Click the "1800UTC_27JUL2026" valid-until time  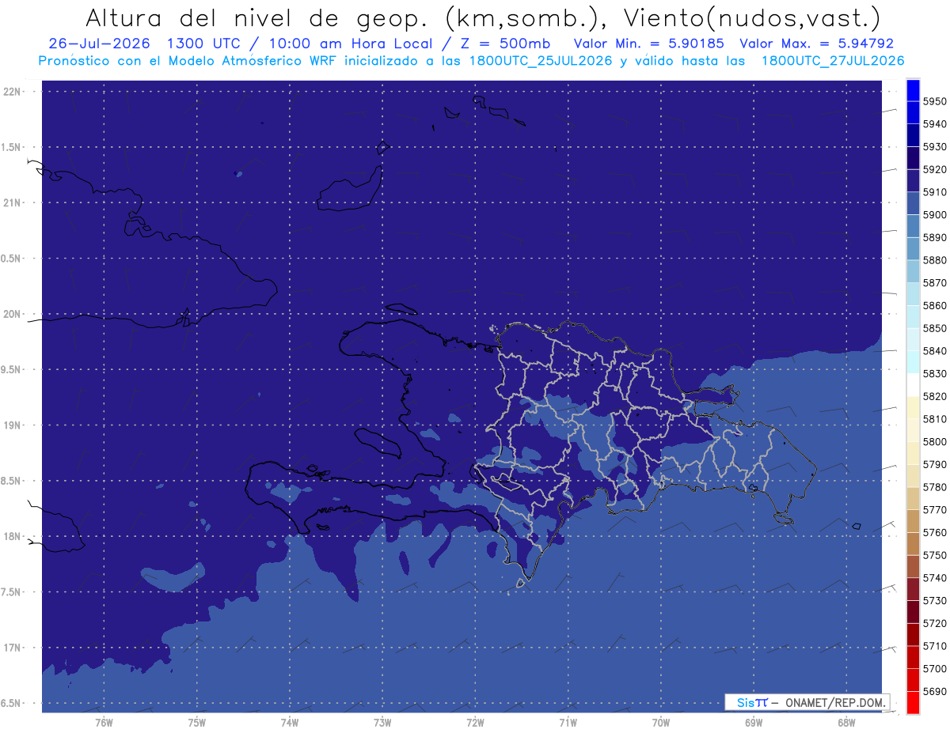pyautogui.click(x=832, y=61)
